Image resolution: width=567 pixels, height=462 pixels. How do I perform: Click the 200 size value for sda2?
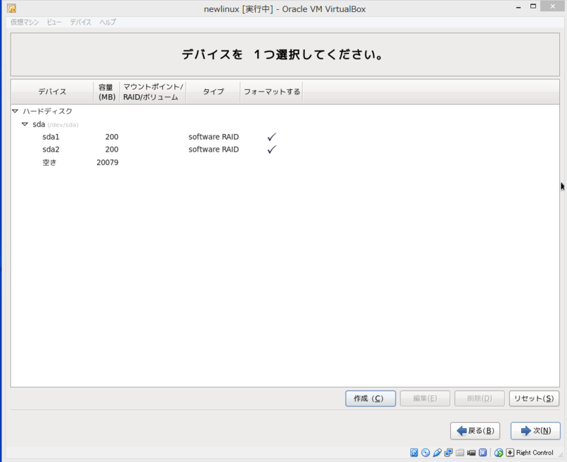click(x=112, y=150)
